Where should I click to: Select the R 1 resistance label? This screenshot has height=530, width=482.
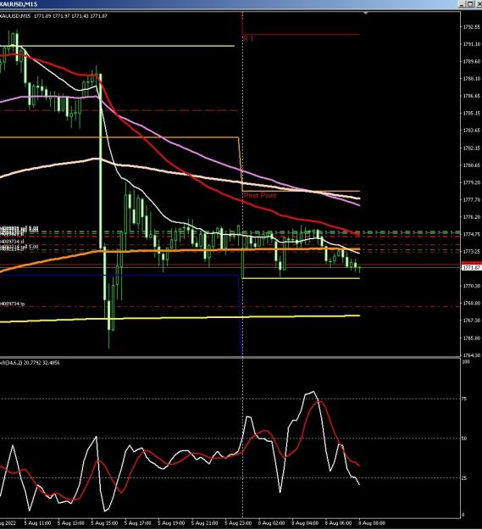coord(248,38)
